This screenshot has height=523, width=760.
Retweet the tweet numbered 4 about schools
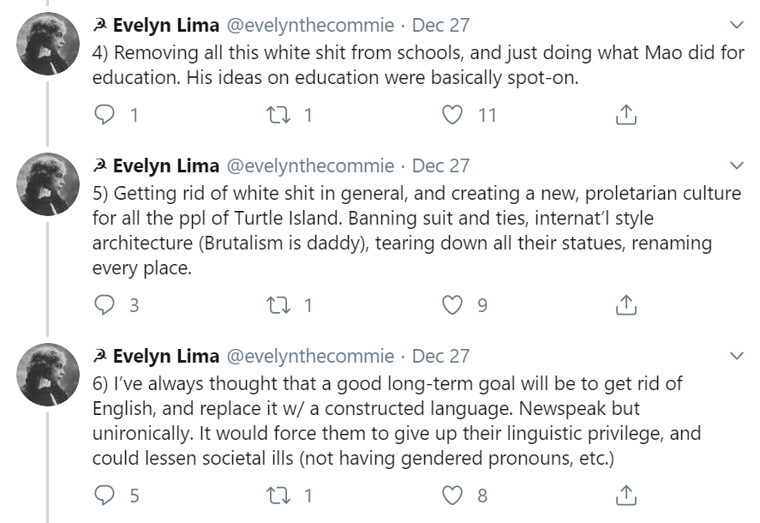coord(279,114)
